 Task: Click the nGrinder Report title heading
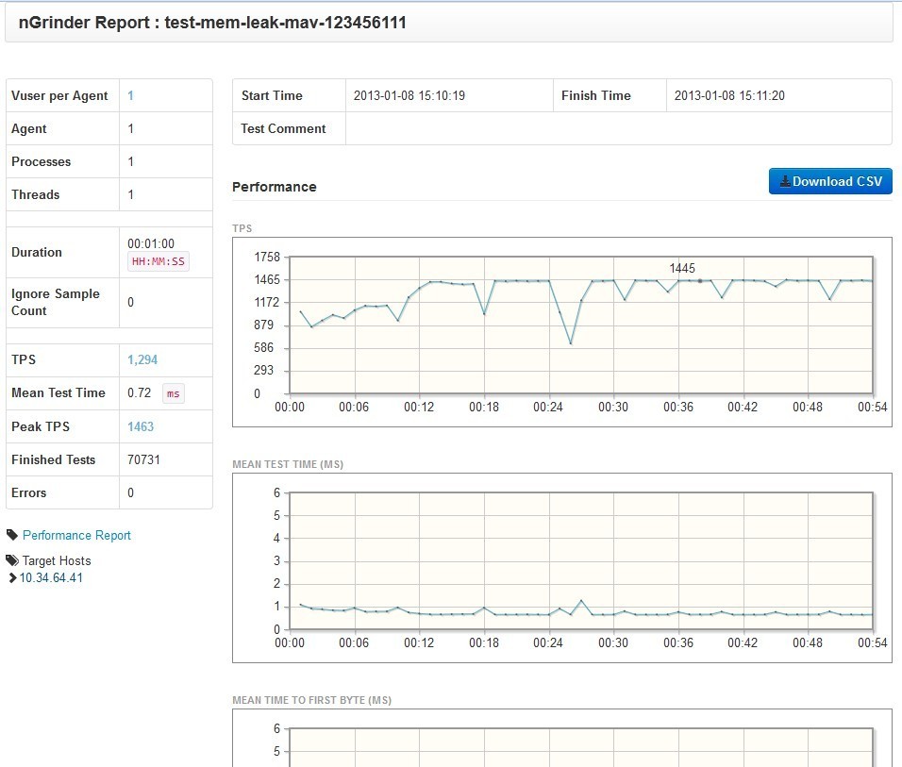tap(212, 23)
